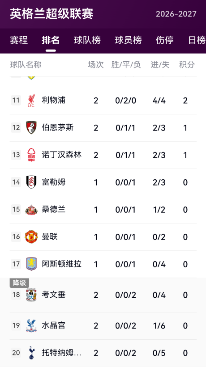Image resolution: width=206 pixels, height=367 pixels.
Task: Tap the Fulham club crest
Action: tap(31, 182)
